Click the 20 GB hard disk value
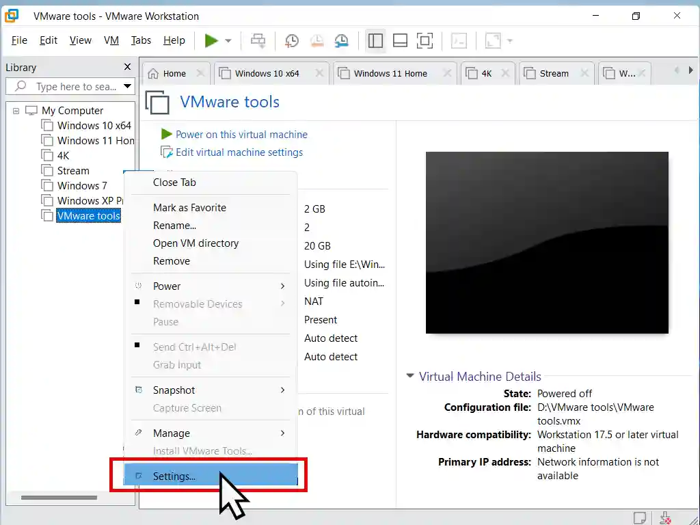Screen dimensions: 700x525 (x=317, y=246)
